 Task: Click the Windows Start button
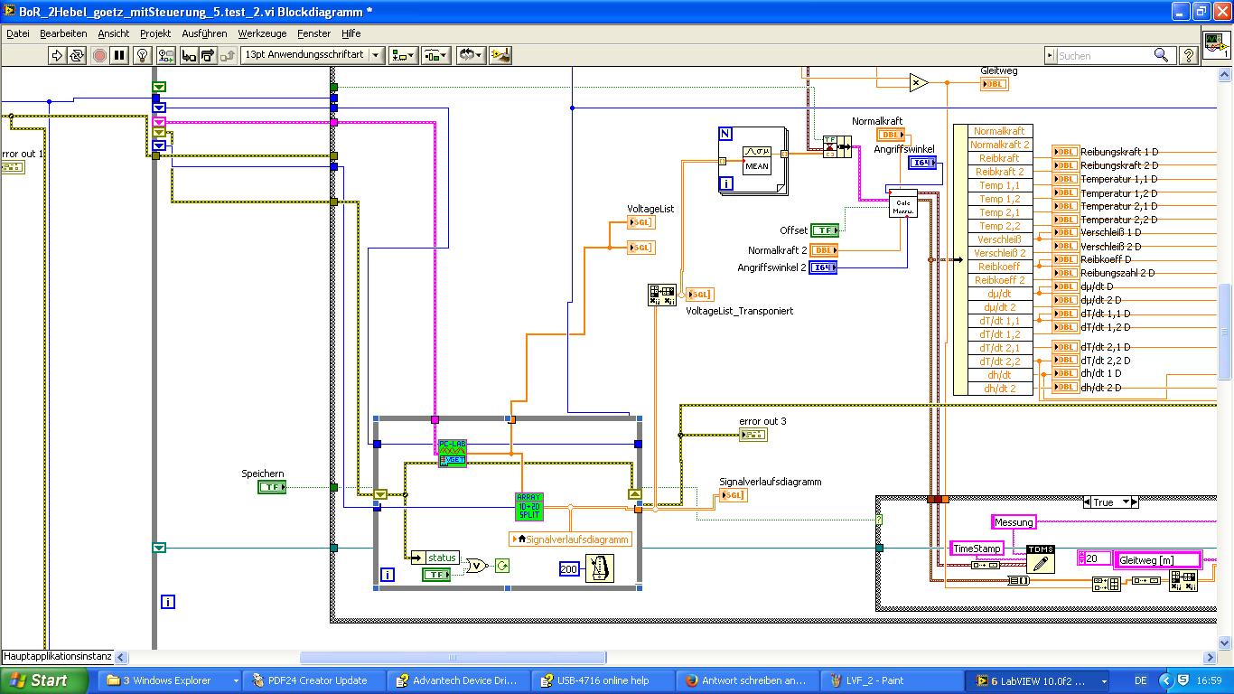click(x=38, y=680)
